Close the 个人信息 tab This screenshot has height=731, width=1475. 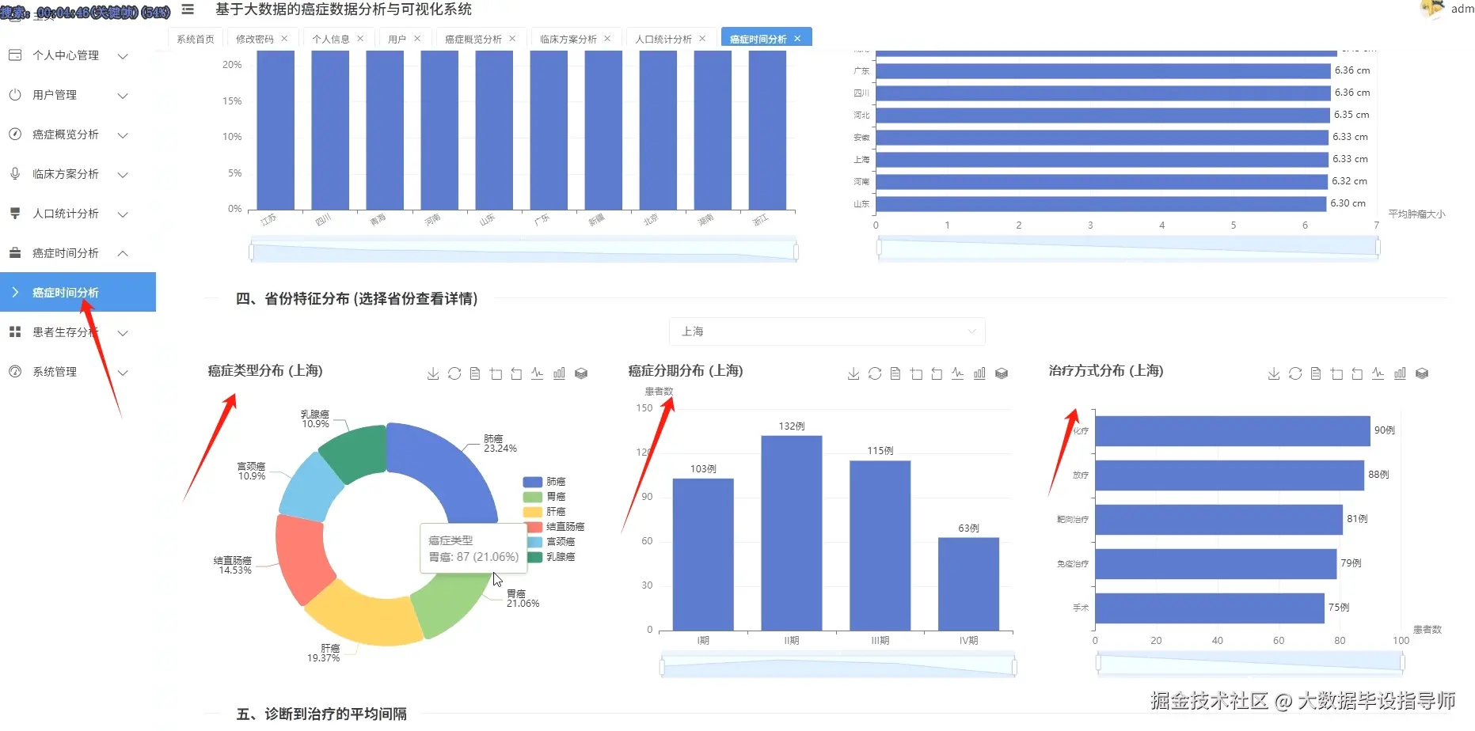click(360, 39)
